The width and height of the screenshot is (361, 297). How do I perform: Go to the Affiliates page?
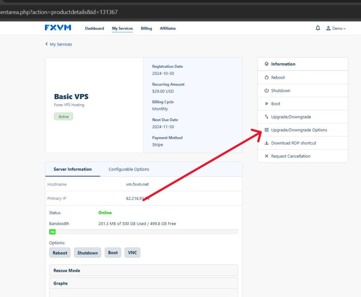click(x=168, y=28)
